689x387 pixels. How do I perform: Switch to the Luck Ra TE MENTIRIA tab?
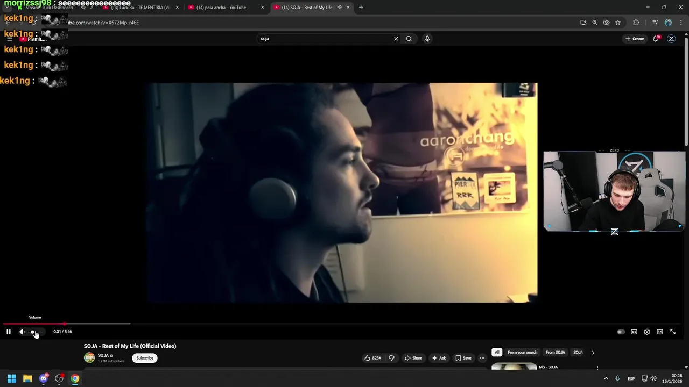140,8
